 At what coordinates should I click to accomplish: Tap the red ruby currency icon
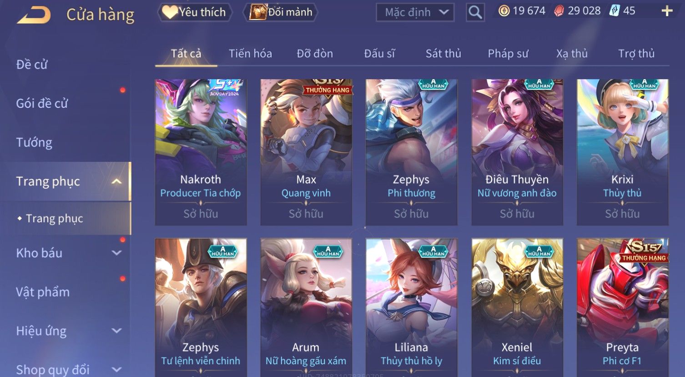[559, 11]
